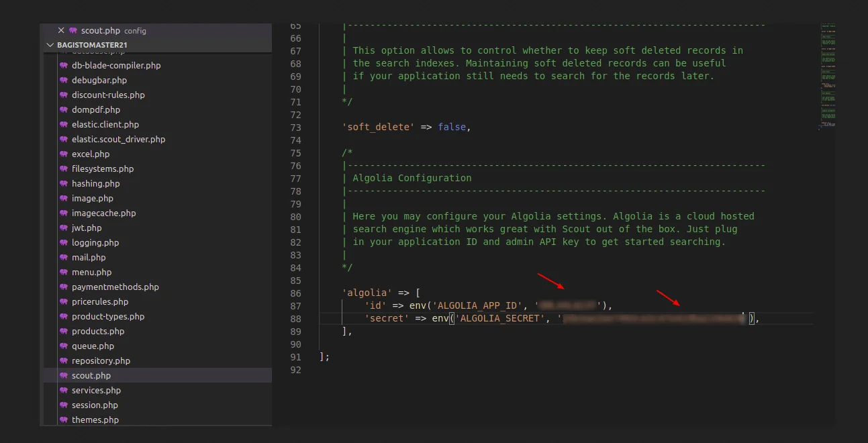Select the debugbar.php file icon
This screenshot has width=868, height=443.
click(x=64, y=80)
